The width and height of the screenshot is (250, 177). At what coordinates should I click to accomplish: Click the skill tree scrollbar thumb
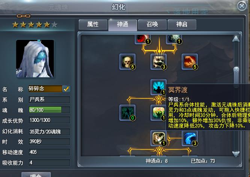tap(236, 77)
